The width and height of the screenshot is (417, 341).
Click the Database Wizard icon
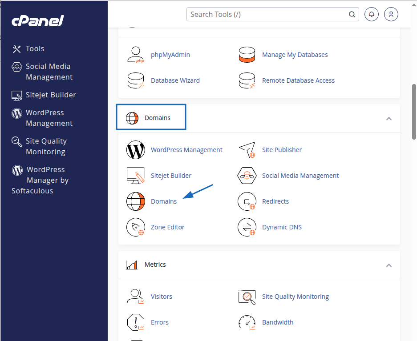click(136, 80)
